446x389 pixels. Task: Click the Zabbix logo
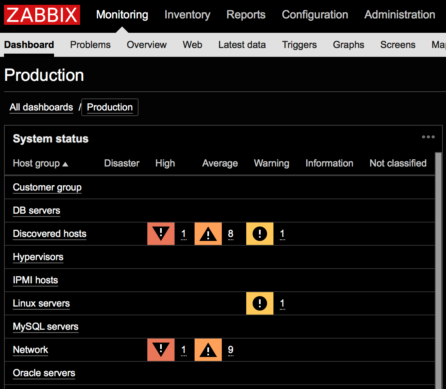click(x=42, y=15)
